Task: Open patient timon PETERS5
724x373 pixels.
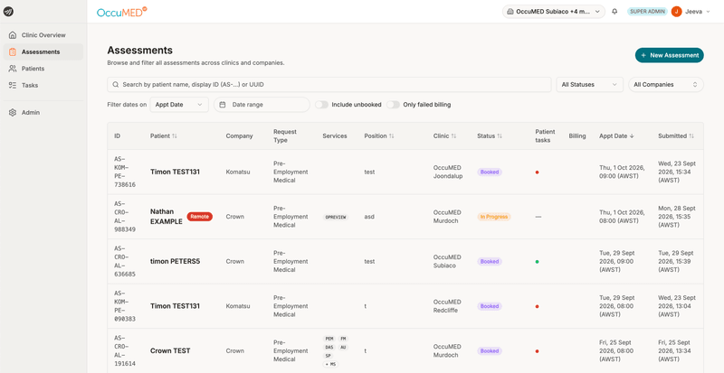Action: click(175, 261)
